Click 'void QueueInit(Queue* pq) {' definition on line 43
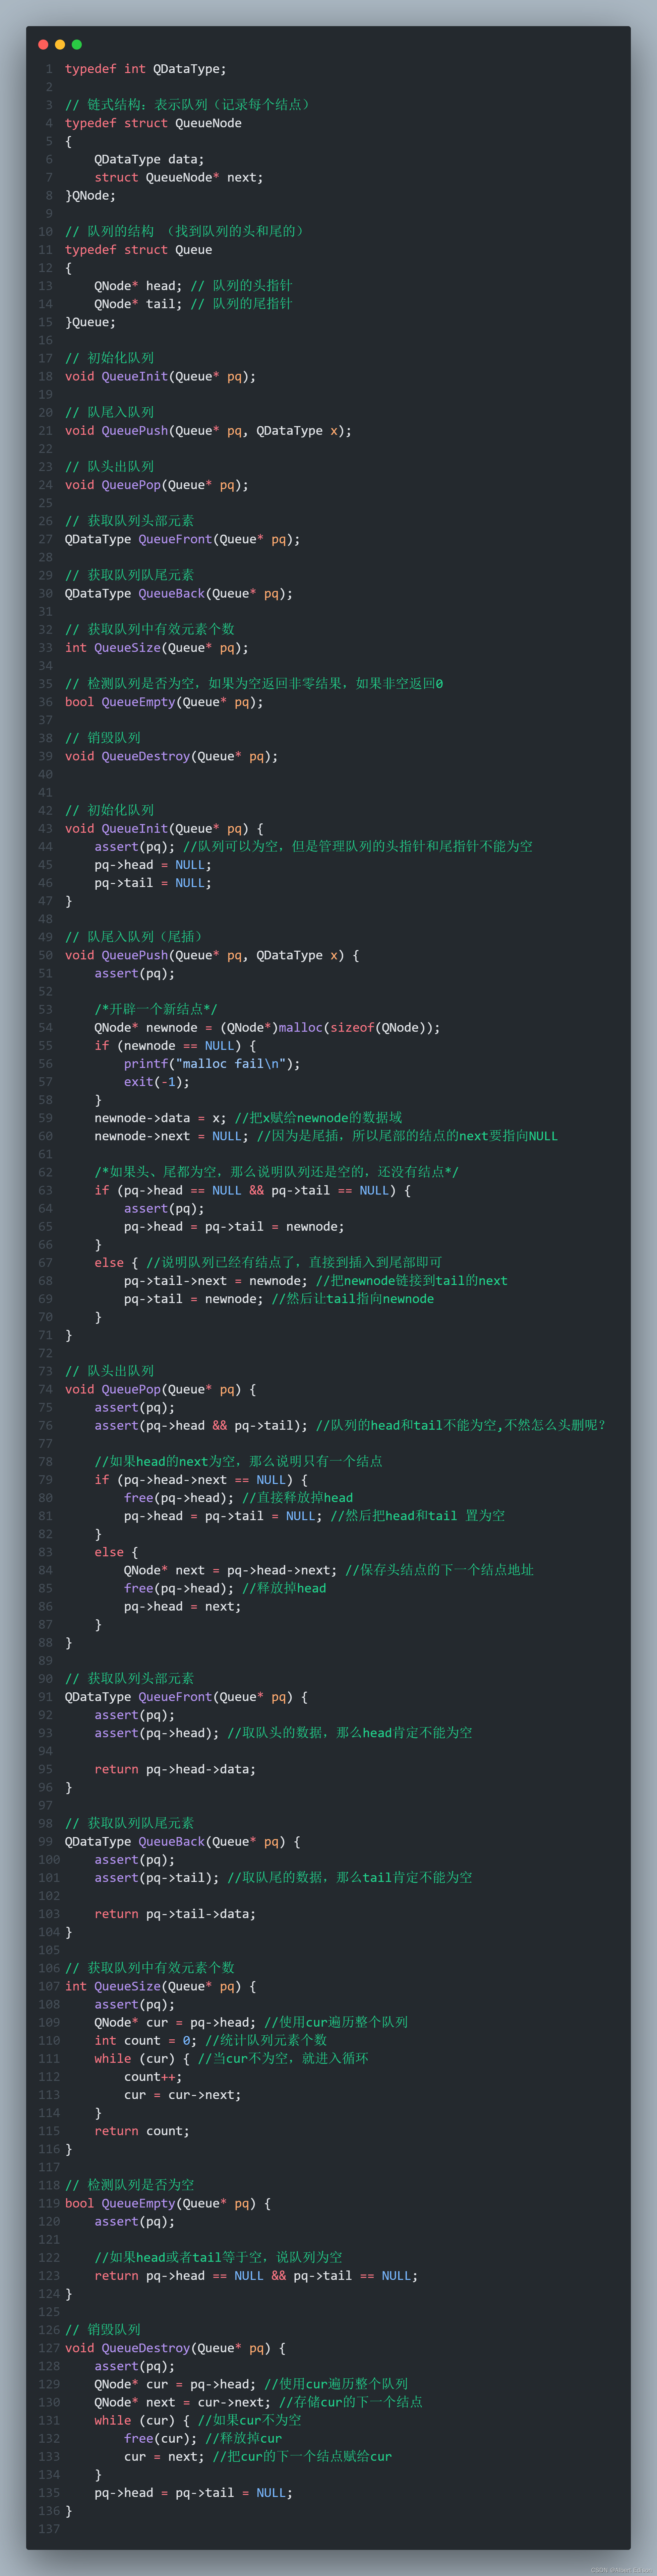The image size is (657, 2576). tap(164, 829)
